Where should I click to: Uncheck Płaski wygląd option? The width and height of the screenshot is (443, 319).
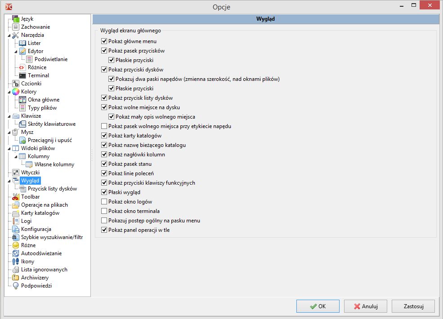point(104,192)
